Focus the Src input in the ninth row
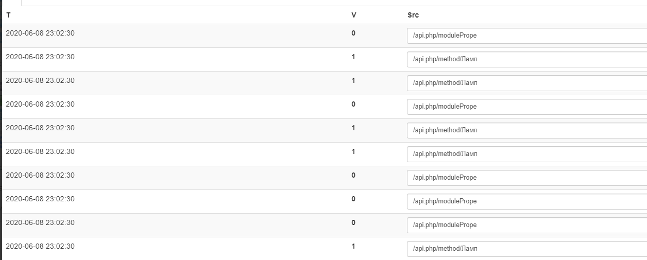This screenshot has height=260, width=647. [525, 226]
